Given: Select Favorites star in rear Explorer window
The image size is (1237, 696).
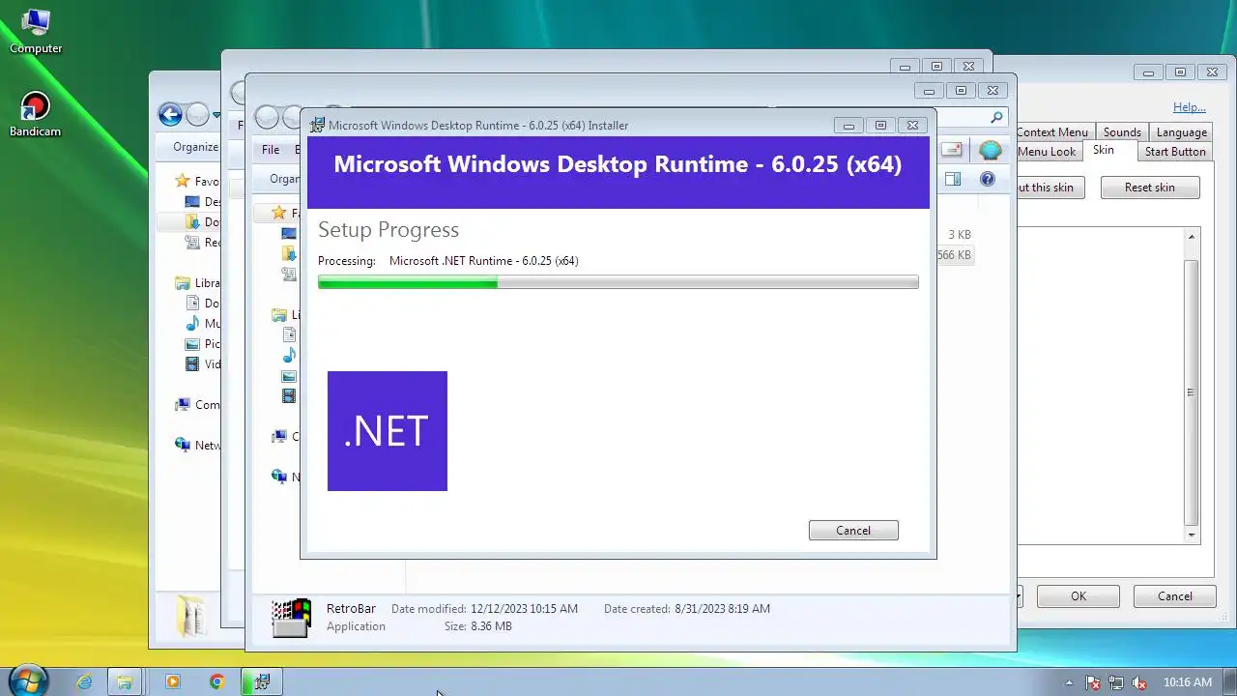Looking at the screenshot, I should point(182,181).
